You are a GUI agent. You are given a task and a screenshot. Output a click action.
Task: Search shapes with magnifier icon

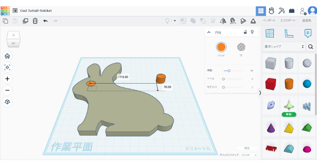311,47
